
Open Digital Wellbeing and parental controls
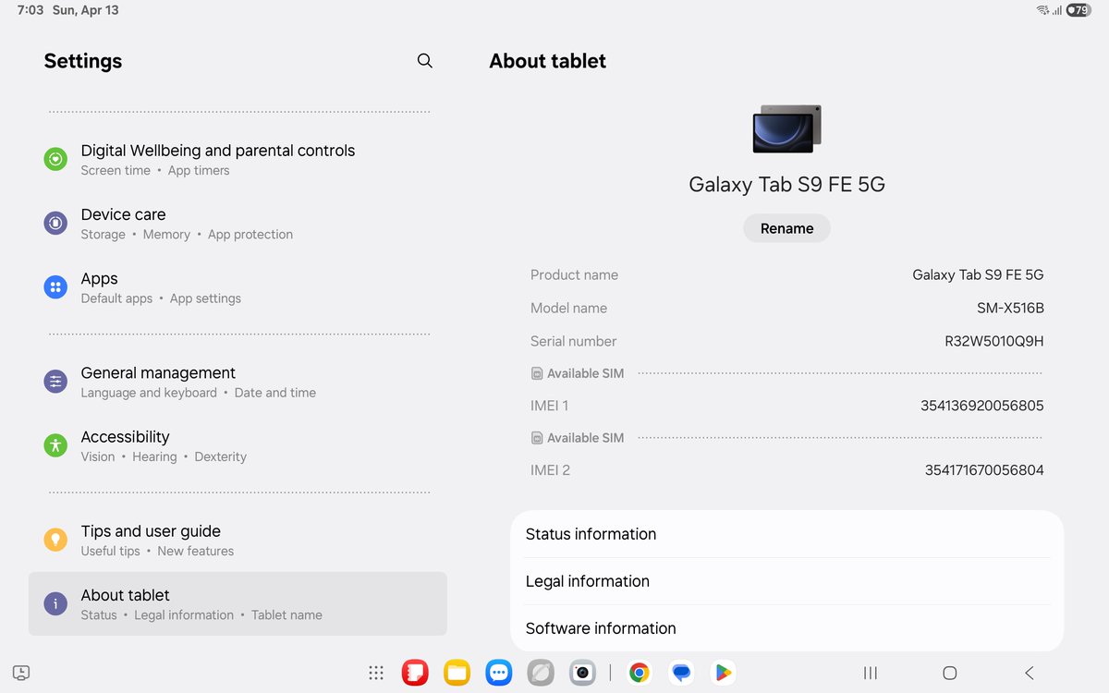238,159
